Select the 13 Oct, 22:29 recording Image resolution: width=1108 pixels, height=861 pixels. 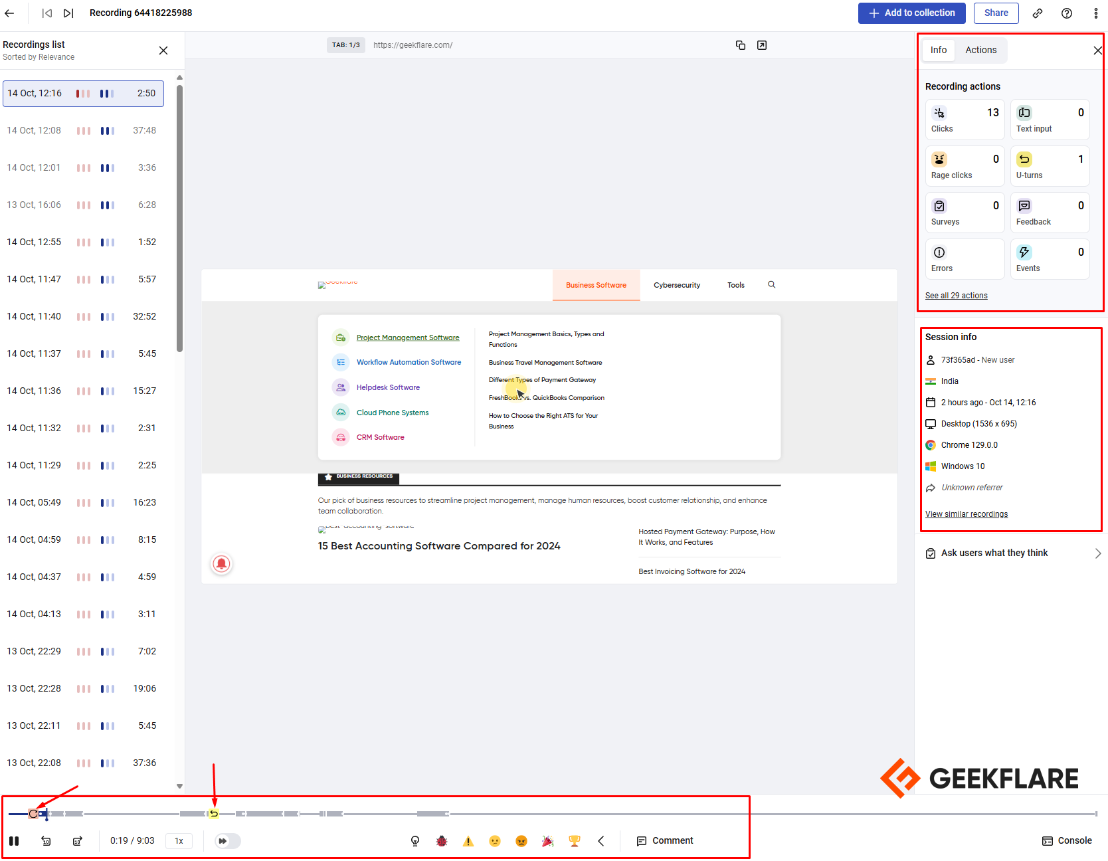click(x=84, y=651)
